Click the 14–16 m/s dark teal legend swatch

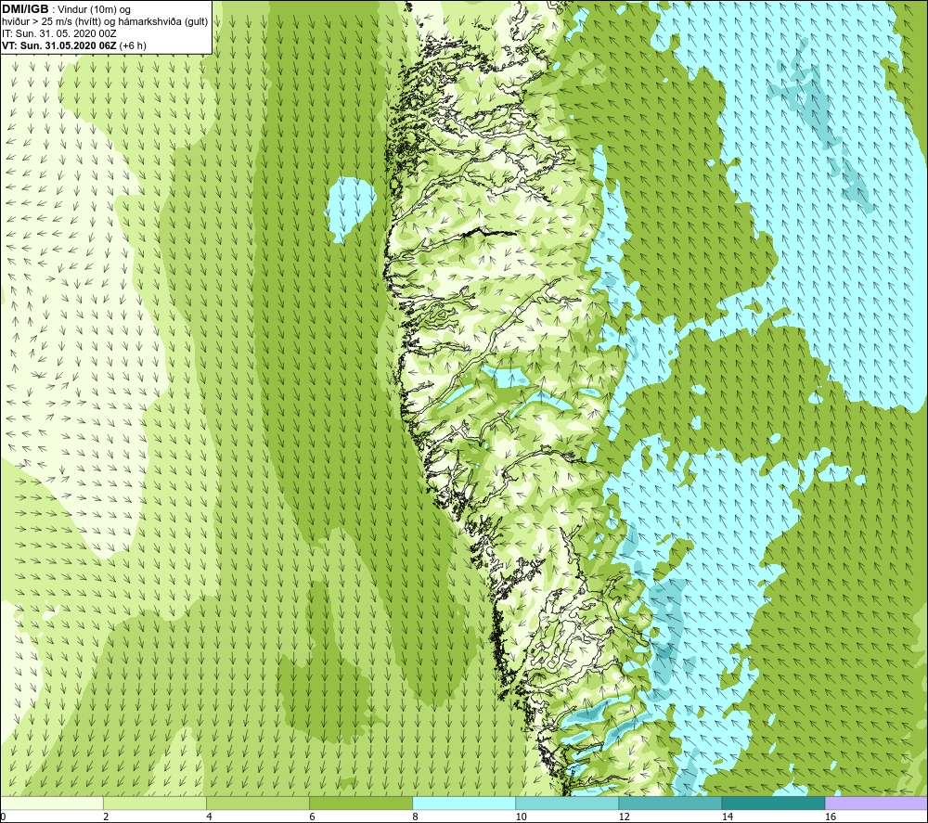[x=773, y=803]
